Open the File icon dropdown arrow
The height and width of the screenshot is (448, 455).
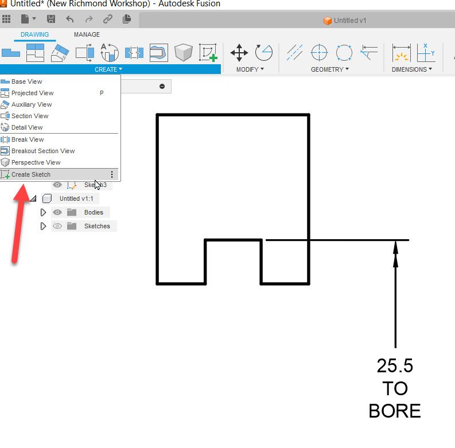pos(34,19)
